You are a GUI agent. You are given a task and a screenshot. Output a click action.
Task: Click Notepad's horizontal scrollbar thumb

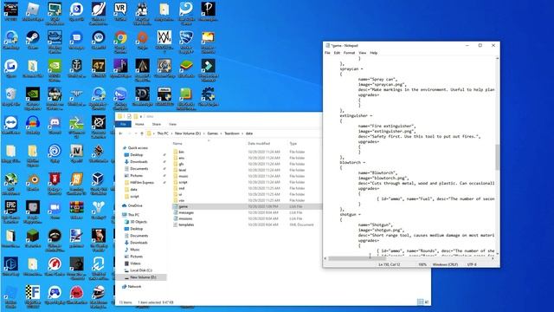pos(358,258)
